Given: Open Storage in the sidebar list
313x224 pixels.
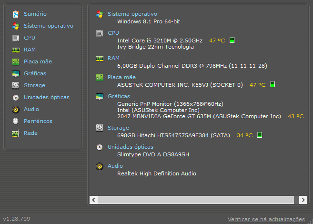Looking at the screenshot, I should point(34,85).
